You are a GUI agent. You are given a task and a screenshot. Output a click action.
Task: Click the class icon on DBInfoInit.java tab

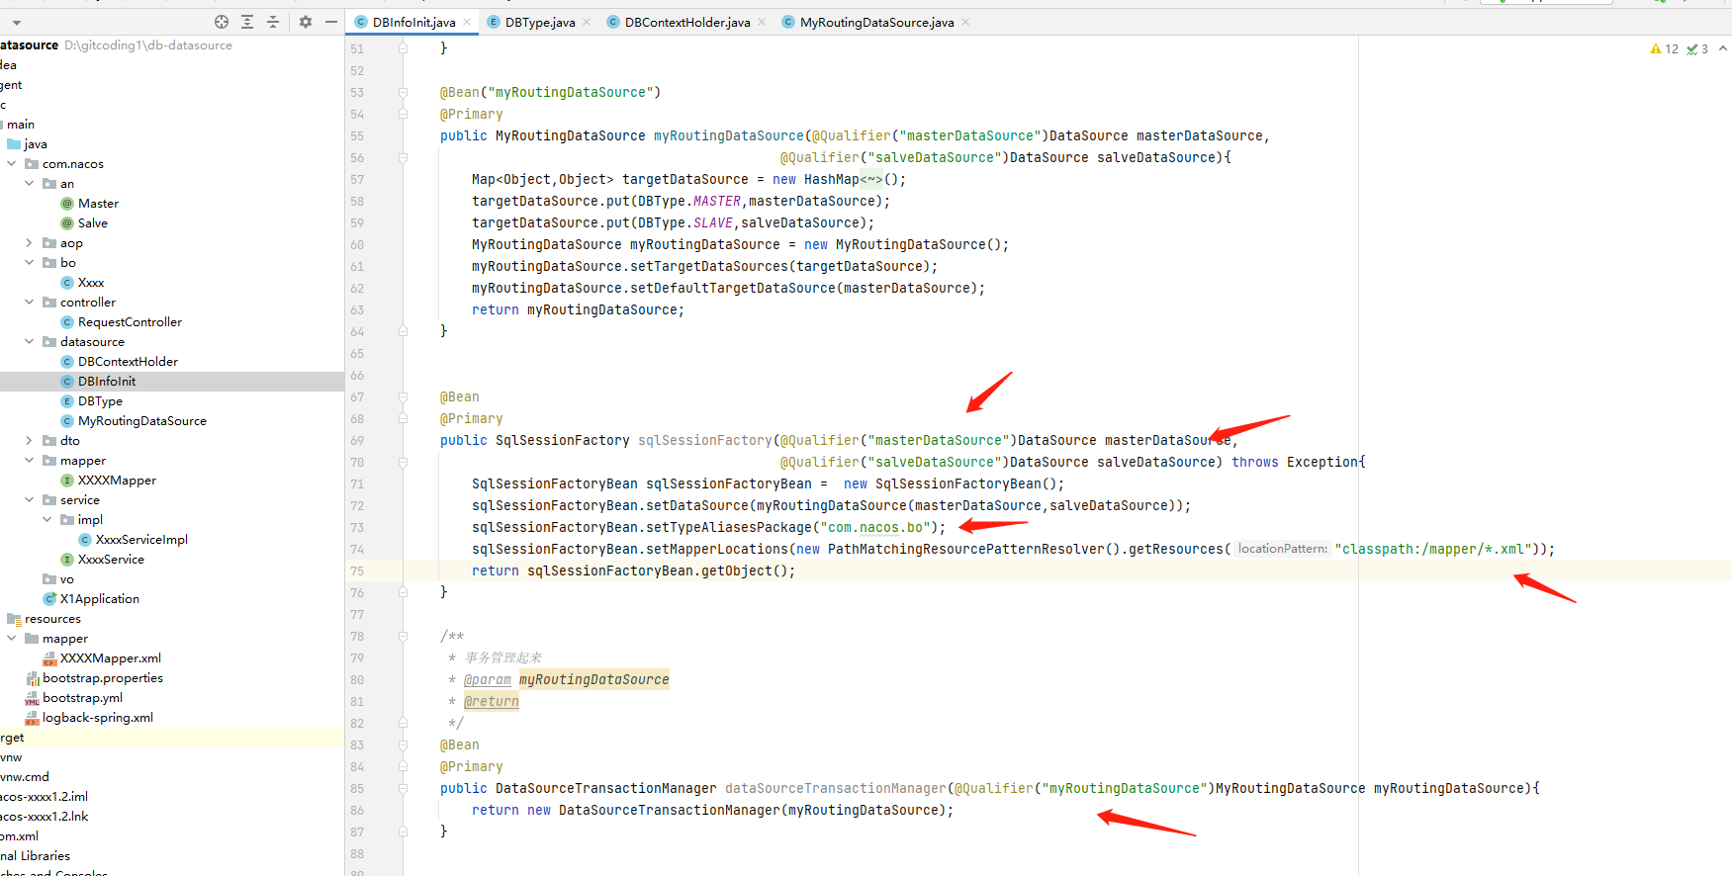pyautogui.click(x=361, y=22)
